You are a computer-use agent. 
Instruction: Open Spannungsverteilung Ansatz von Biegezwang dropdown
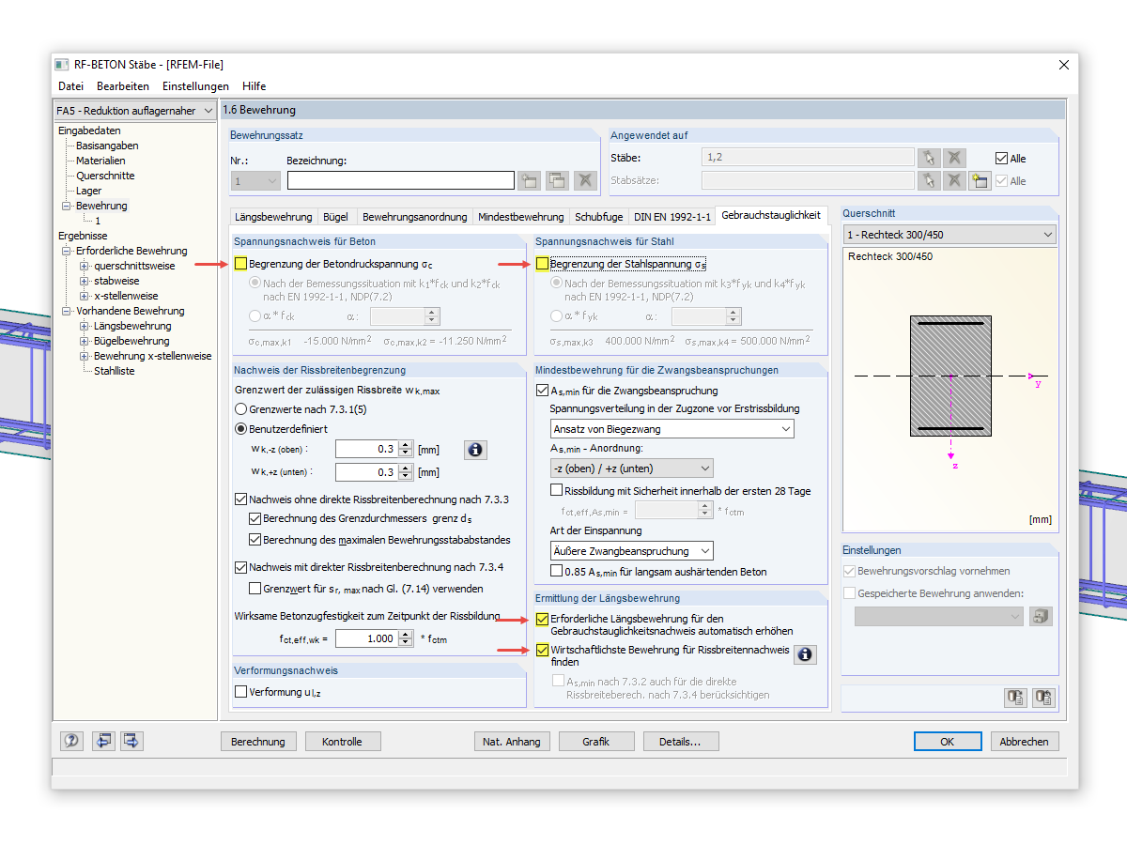(x=672, y=429)
